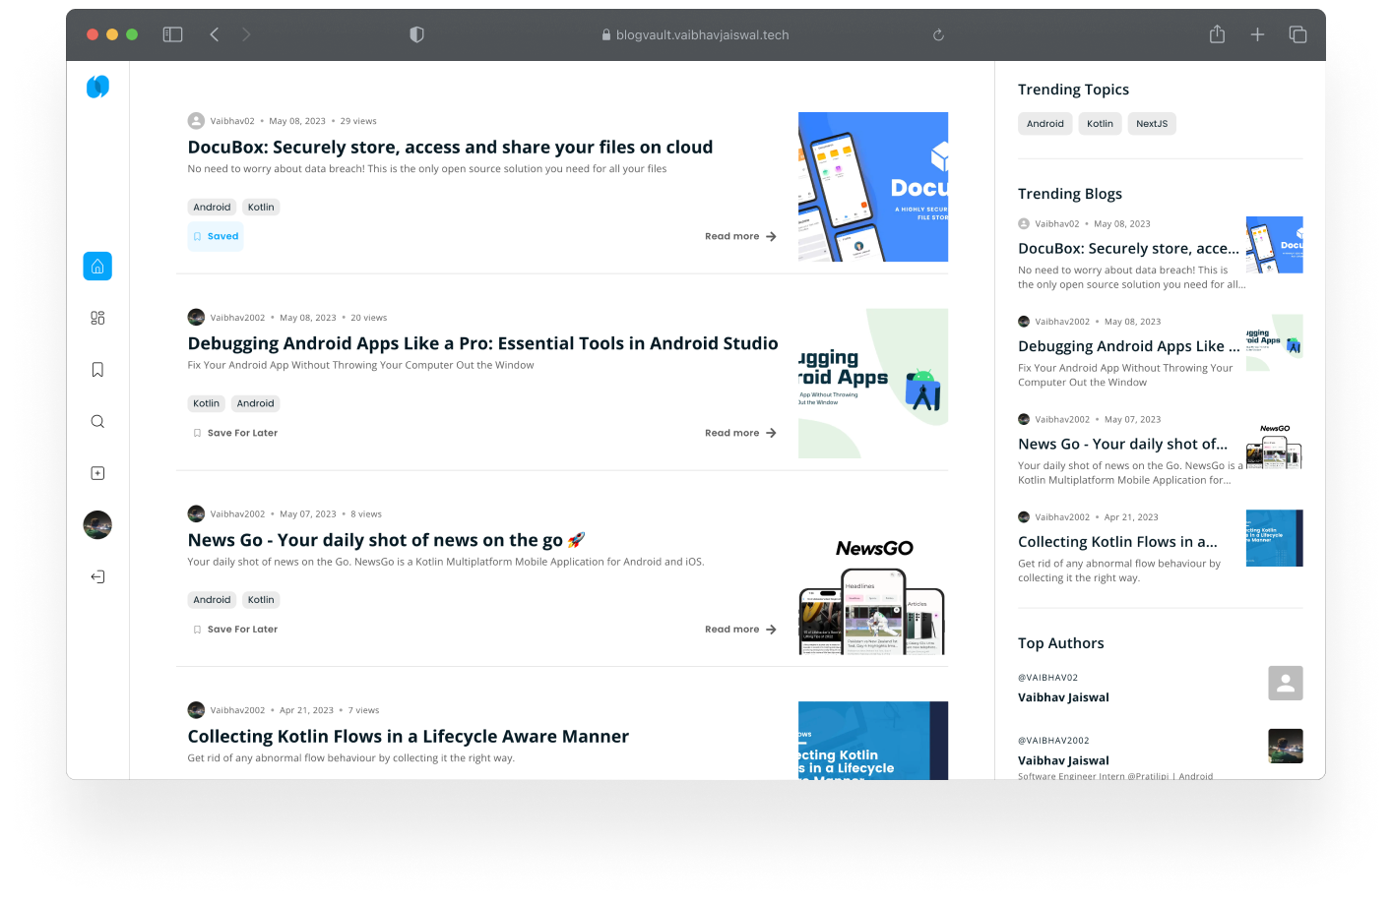This screenshot has width=1392, height=903.
Task: Click Vaibhav02 avatar in Trending Blogs DocuBox entry
Action: pyautogui.click(x=1024, y=223)
